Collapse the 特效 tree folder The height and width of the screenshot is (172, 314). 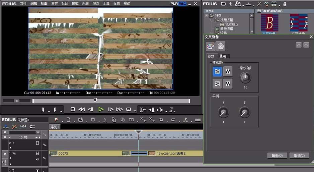[x=207, y=16]
